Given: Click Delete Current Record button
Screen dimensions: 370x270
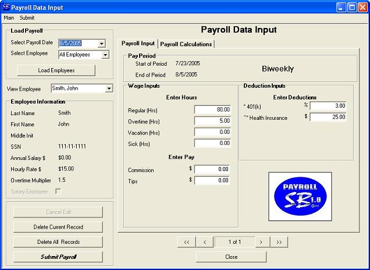Looking at the screenshot, I should (x=58, y=227).
